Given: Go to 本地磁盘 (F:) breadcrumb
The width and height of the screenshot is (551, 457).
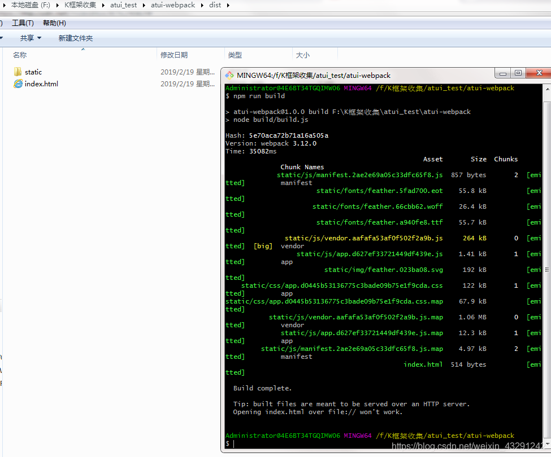Looking at the screenshot, I should pos(31,5).
